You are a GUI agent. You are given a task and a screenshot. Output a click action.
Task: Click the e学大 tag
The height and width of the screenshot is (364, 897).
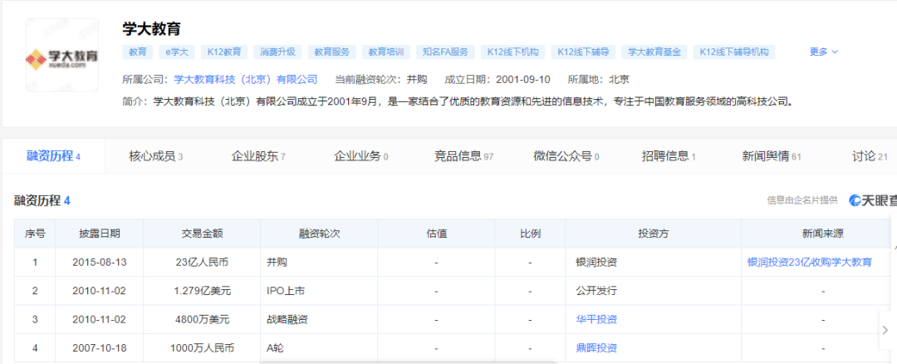(177, 52)
